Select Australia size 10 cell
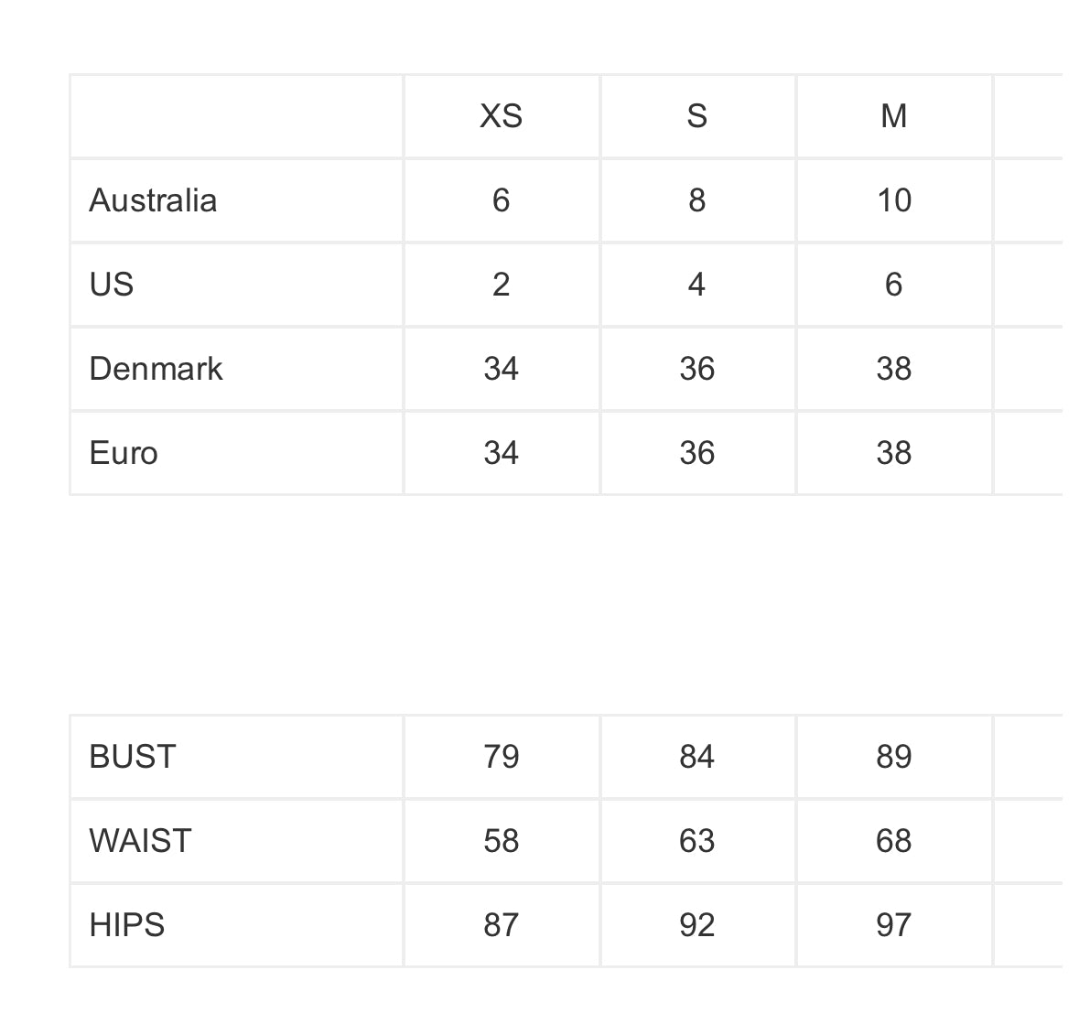1079x1024 pixels. tap(893, 200)
